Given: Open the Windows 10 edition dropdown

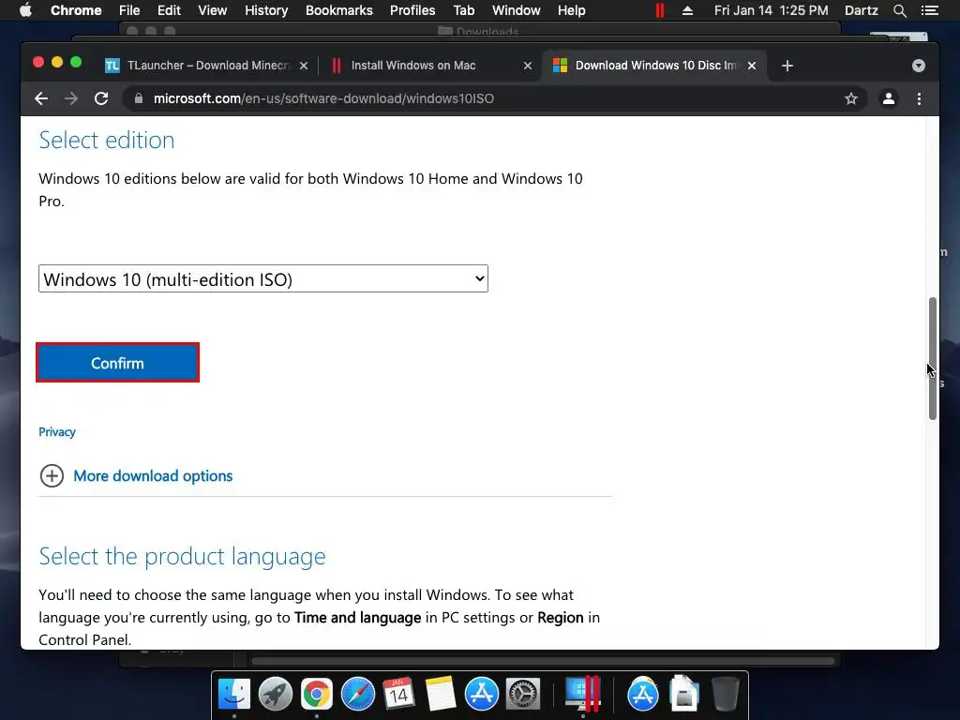Looking at the screenshot, I should click(263, 279).
